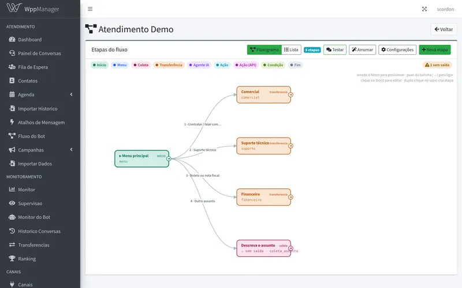Screen dimensions: 462x288
Task: Click the Campanhas megaphone icon
Action: point(12,150)
